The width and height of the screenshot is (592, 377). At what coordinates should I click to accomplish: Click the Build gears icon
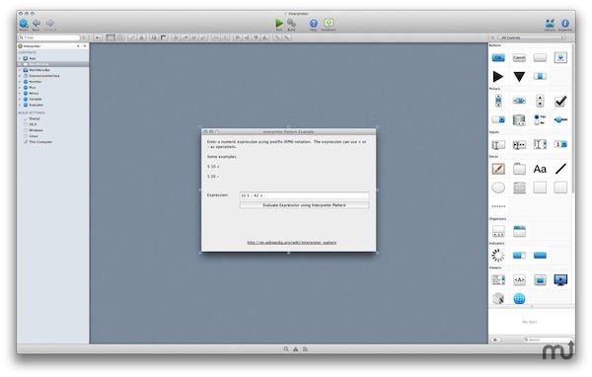(291, 24)
